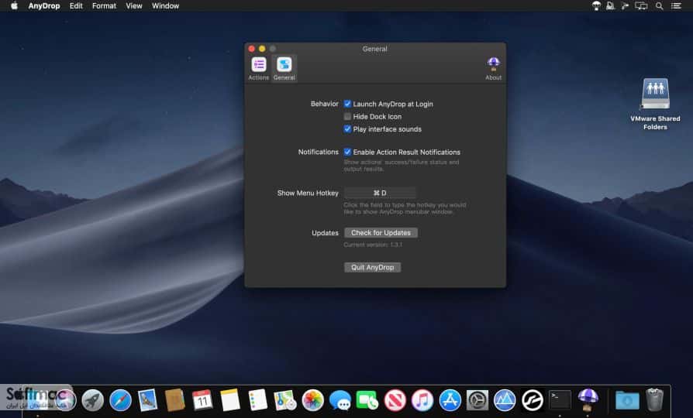
Task: Click the Show Menu Hotkey field showing ⌘D
Action: 380,193
